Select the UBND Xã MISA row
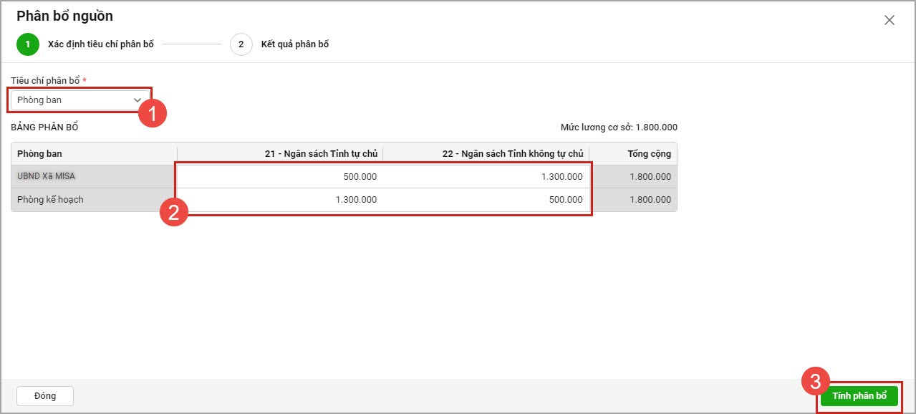Screen dimensions: 916x414 pos(94,177)
